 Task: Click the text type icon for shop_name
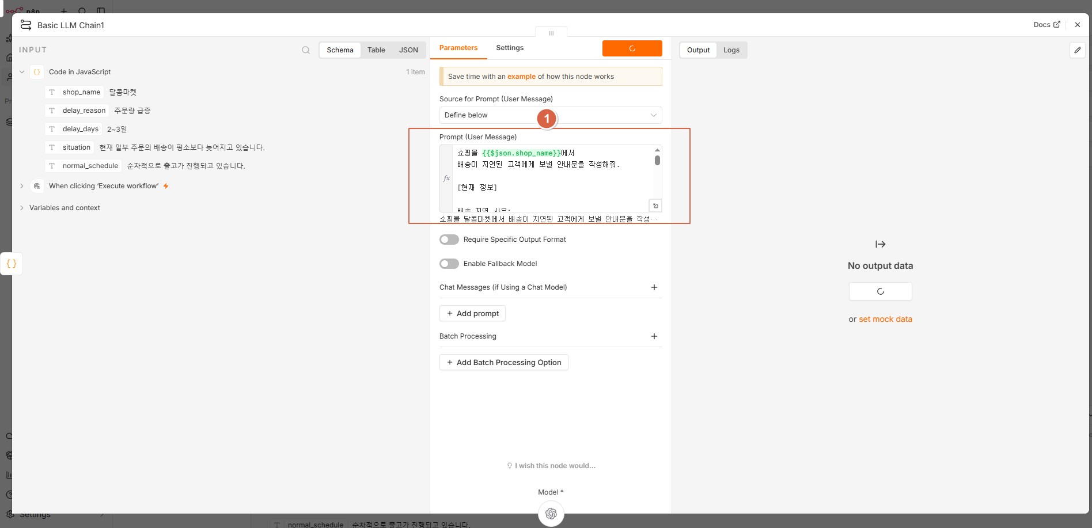point(52,92)
